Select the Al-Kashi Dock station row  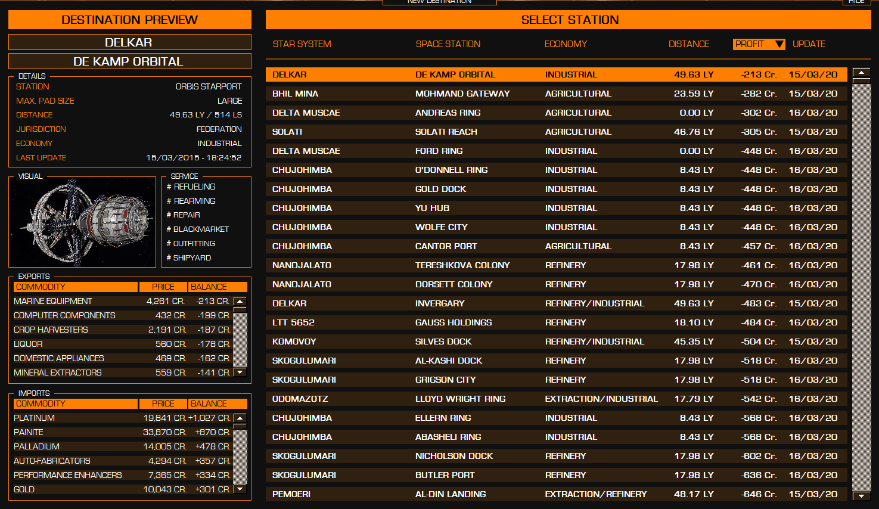click(x=556, y=361)
